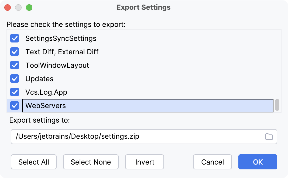The width and height of the screenshot is (288, 178).
Task: Cancel the export dialog
Action: pos(212,162)
